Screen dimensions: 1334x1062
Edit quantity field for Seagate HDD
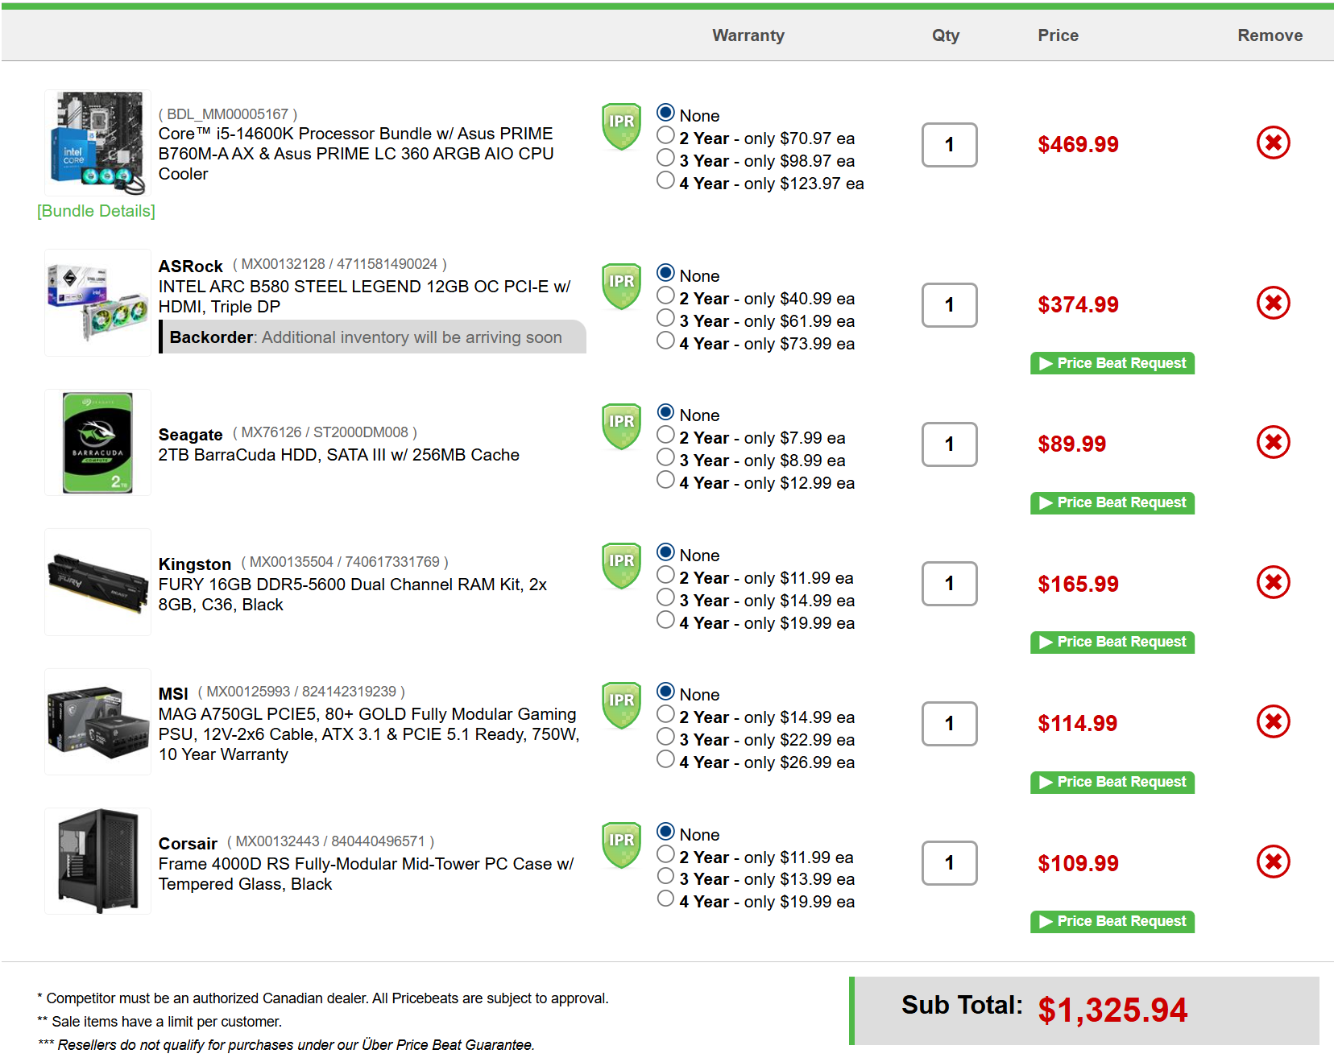click(949, 444)
